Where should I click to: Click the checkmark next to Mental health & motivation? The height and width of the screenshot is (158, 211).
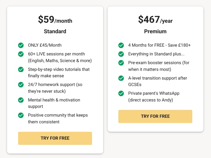point(21,100)
